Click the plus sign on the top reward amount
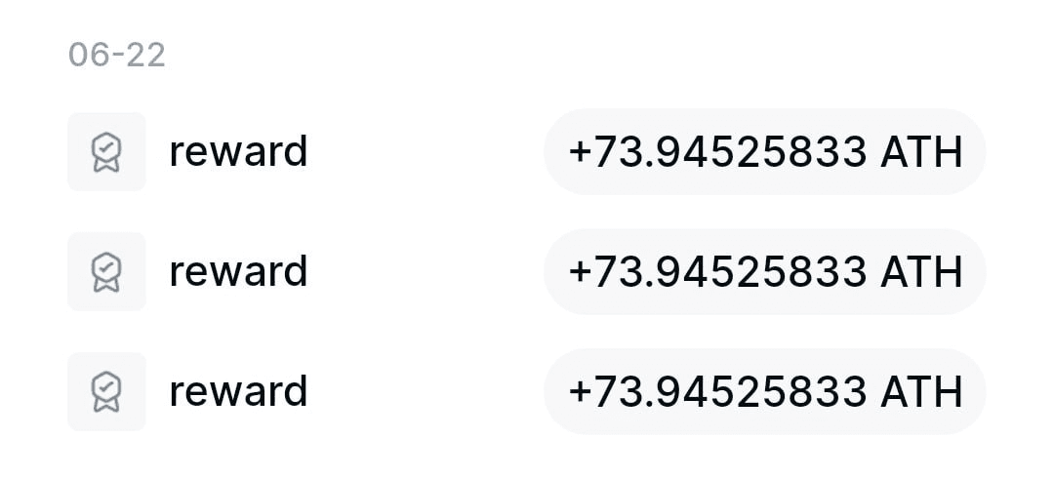1054x478 pixels. [580, 153]
